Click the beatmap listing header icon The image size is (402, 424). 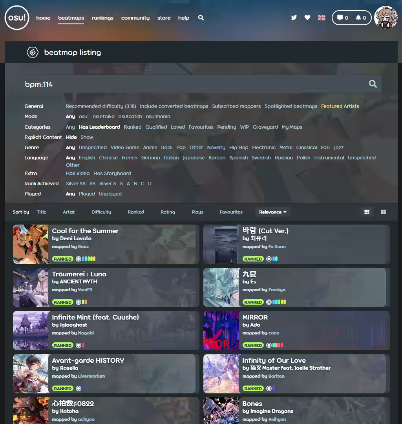pos(33,52)
